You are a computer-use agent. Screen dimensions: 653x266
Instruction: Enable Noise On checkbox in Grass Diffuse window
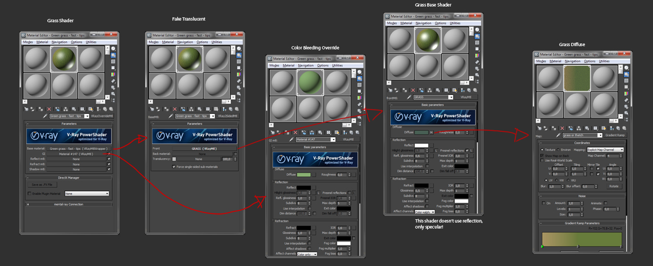[x=543, y=203]
